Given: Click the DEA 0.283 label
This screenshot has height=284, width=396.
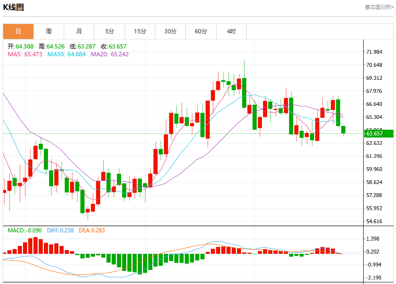Looking at the screenshot, I should [92, 230].
